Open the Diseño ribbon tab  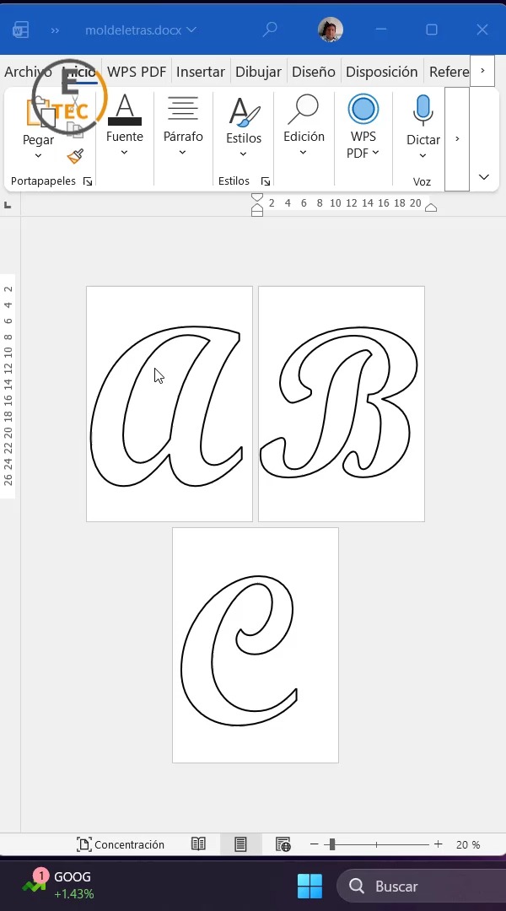pos(314,72)
